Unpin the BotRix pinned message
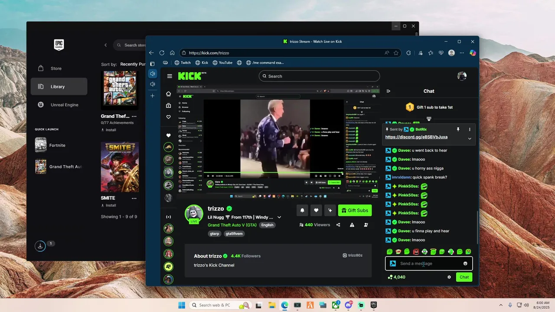Screen dimensions: 555x312 pos(458,129)
